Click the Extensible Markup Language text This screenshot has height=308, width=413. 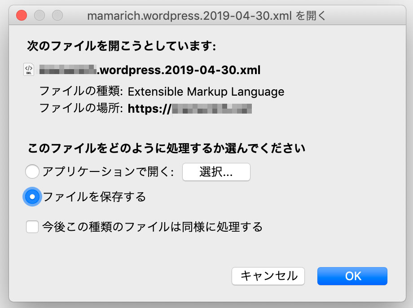pyautogui.click(x=206, y=92)
